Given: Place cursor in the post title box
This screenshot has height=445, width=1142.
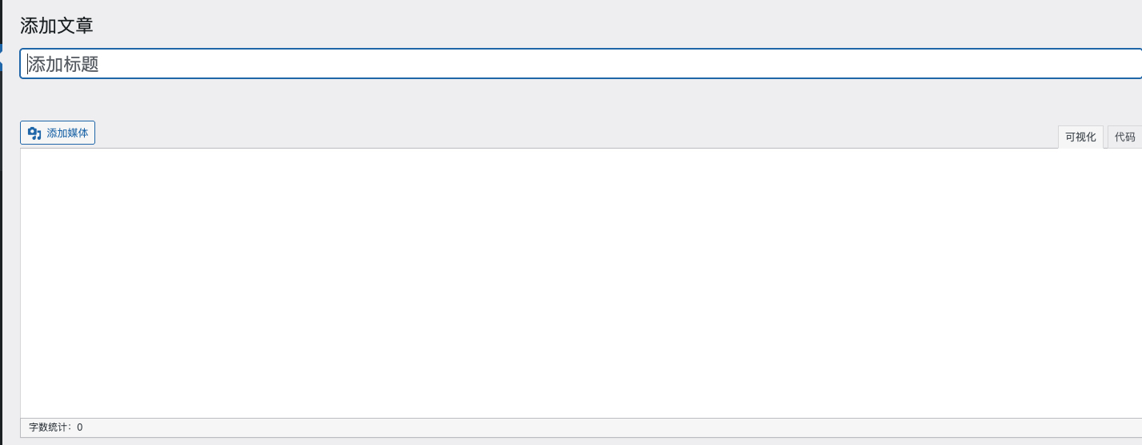Looking at the screenshot, I should [x=579, y=64].
